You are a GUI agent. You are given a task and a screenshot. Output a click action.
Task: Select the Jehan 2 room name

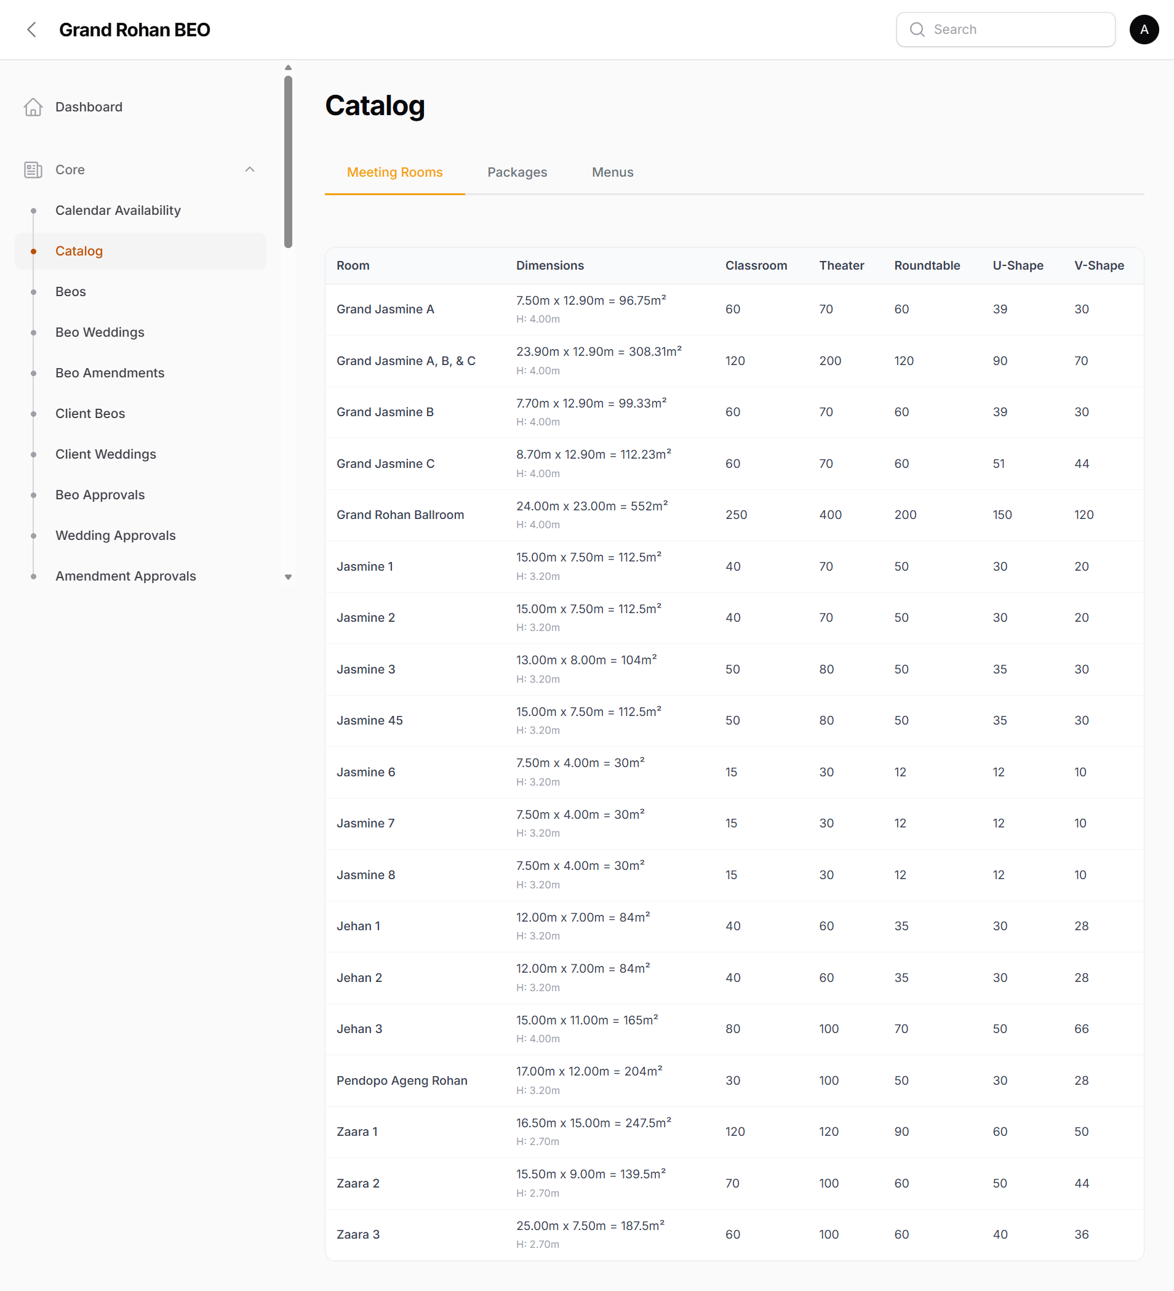pyautogui.click(x=359, y=978)
